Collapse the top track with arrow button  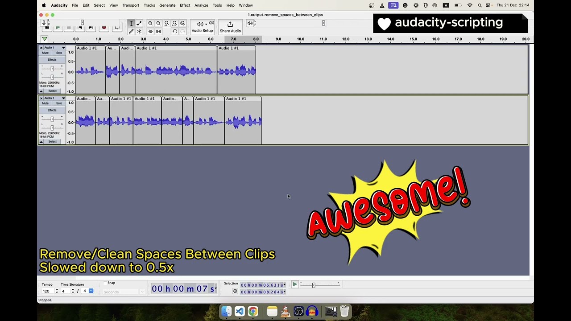(41, 91)
